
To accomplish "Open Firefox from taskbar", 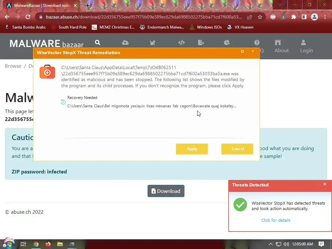I will tap(48, 244).
